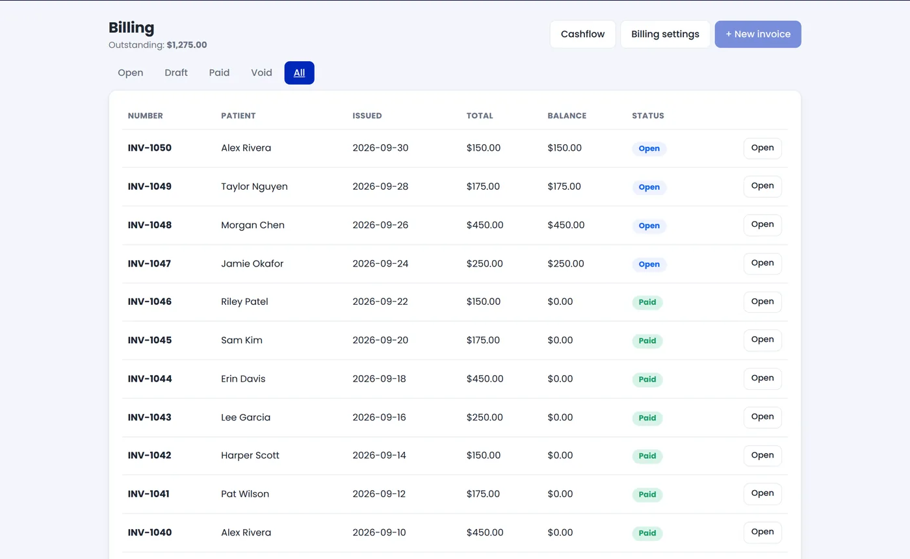Open Sam Kim's invoice INV-1045
This screenshot has width=910, height=559.
tap(762, 340)
